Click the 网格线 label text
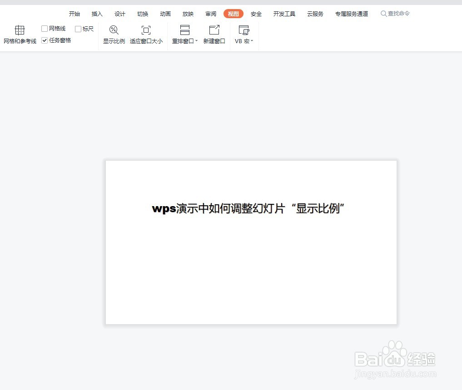This screenshot has height=390, width=462. 57,29
